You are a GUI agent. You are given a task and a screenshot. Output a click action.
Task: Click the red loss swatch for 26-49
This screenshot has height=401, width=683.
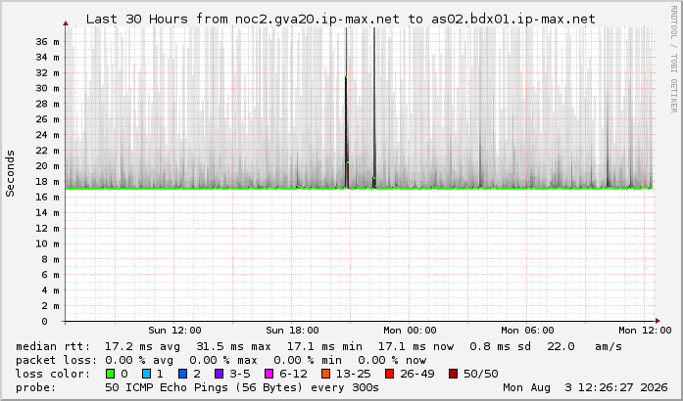pos(389,374)
